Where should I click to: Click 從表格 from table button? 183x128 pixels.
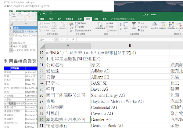pyautogui.click(x=80, y=27)
